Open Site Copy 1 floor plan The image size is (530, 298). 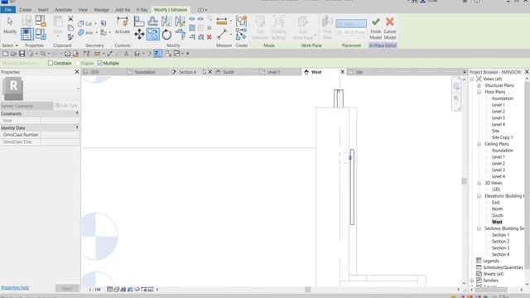(x=503, y=137)
